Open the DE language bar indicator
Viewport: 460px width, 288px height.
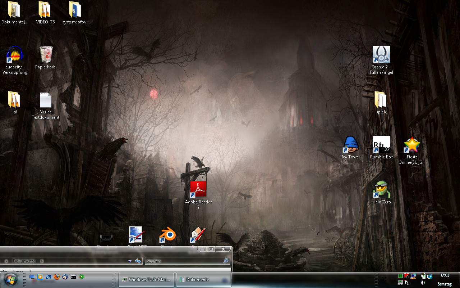click(384, 279)
